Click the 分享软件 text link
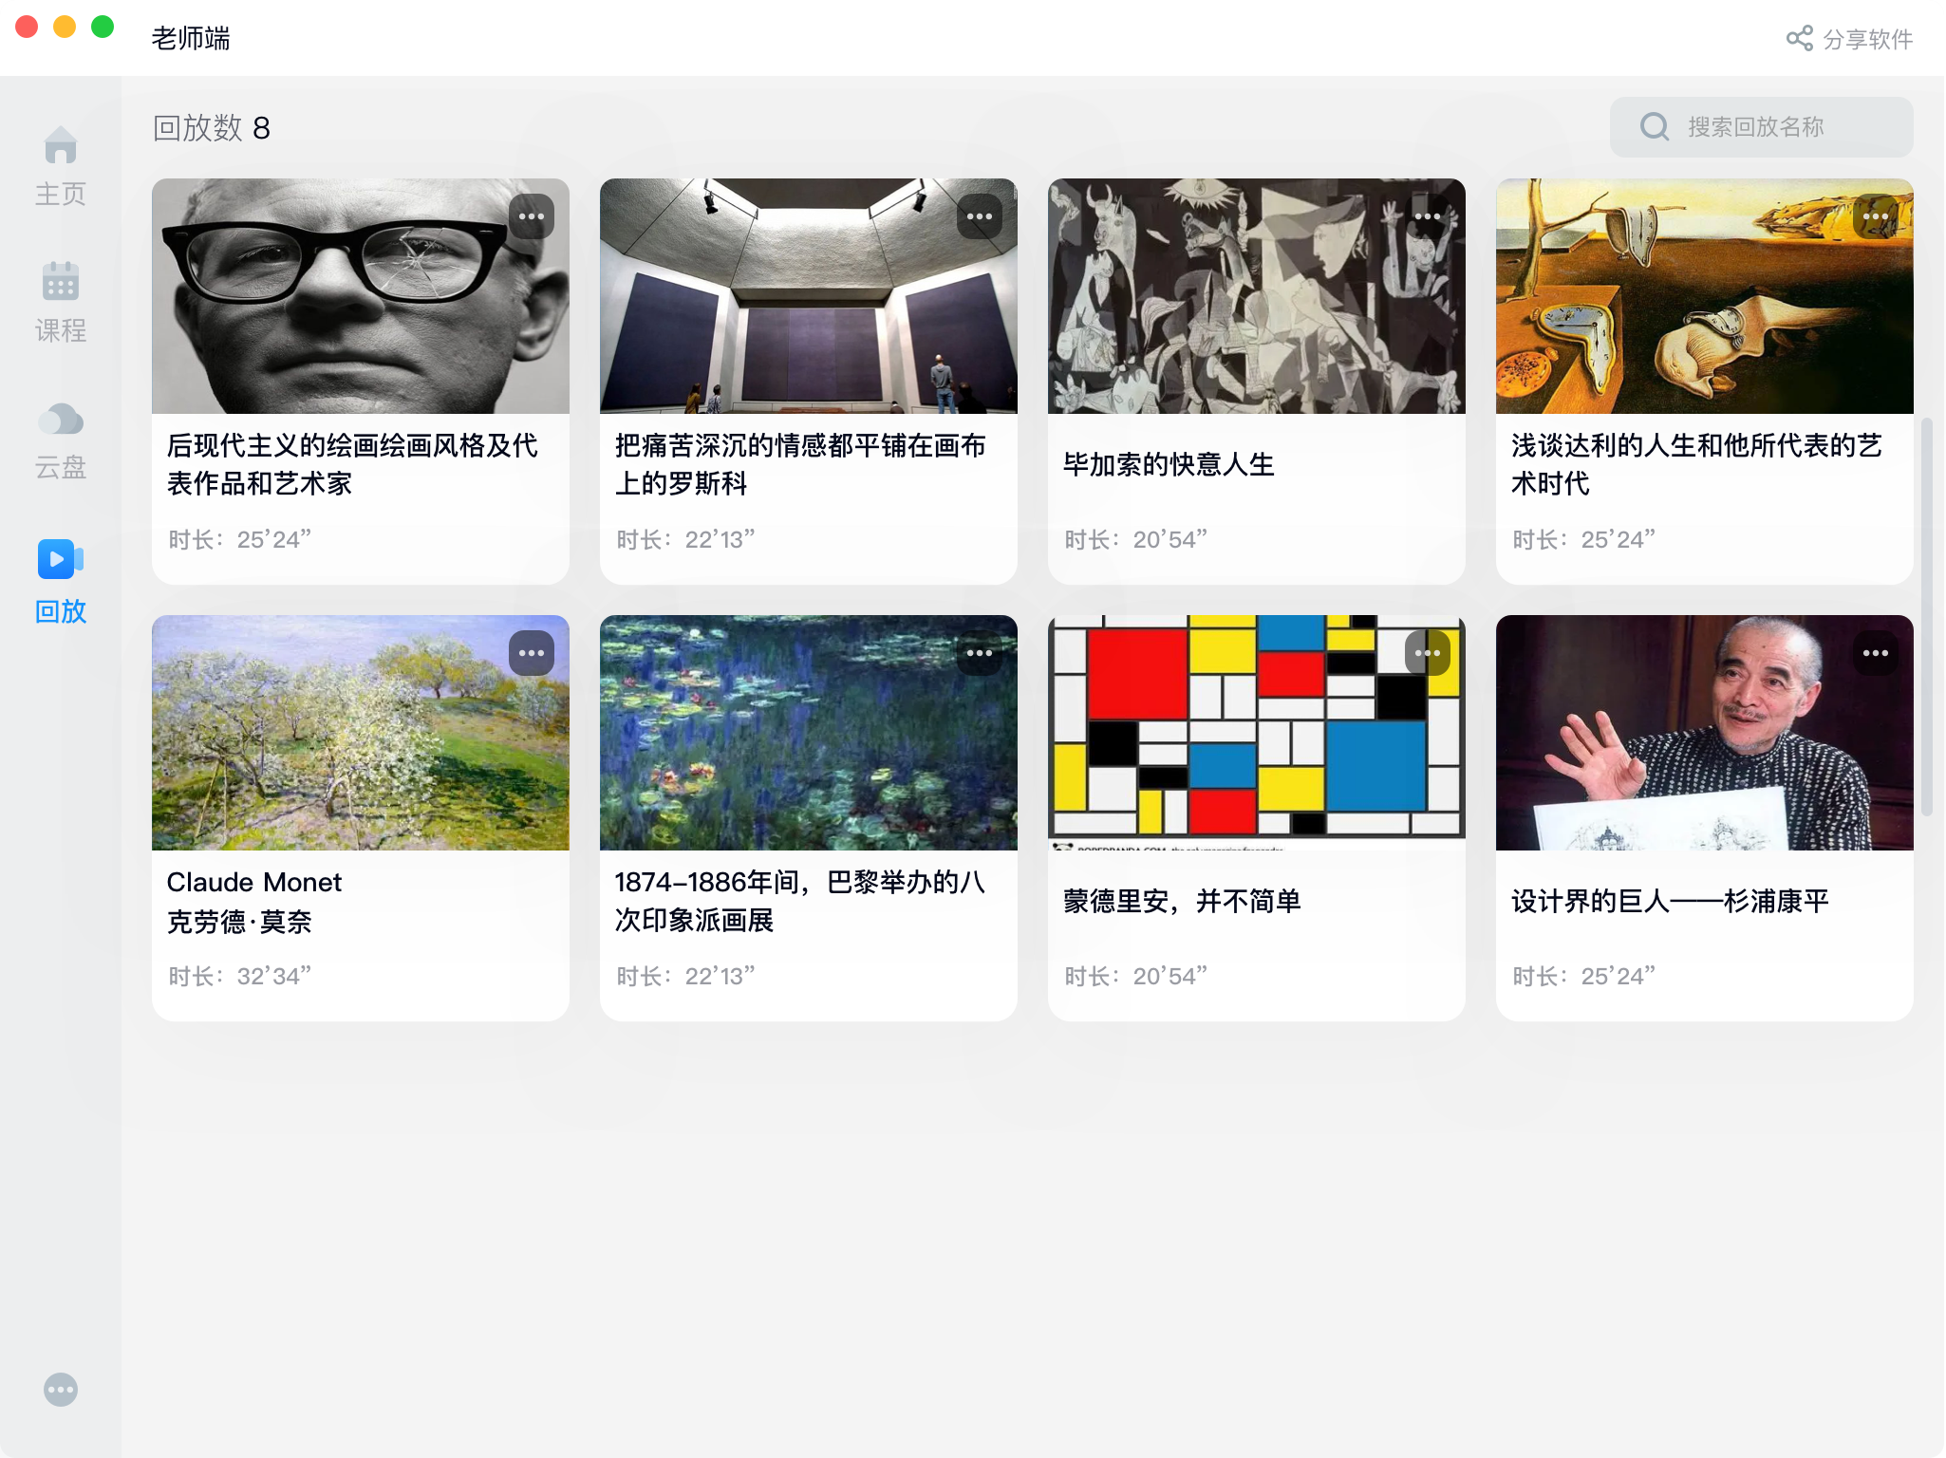This screenshot has height=1458, width=1946. point(1868,40)
